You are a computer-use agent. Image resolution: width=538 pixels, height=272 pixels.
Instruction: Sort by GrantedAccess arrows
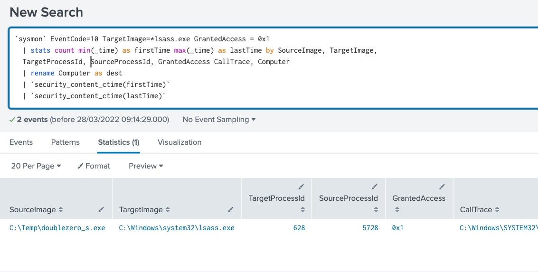397,209
